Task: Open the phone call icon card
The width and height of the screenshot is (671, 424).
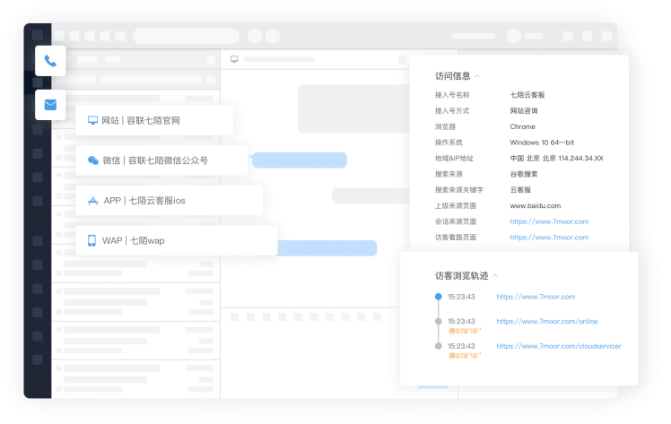Action: (x=50, y=61)
